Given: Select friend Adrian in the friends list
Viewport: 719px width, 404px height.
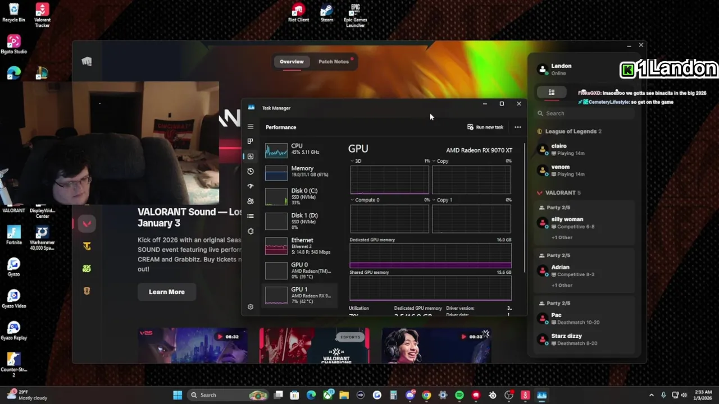Looking at the screenshot, I should tap(584, 270).
